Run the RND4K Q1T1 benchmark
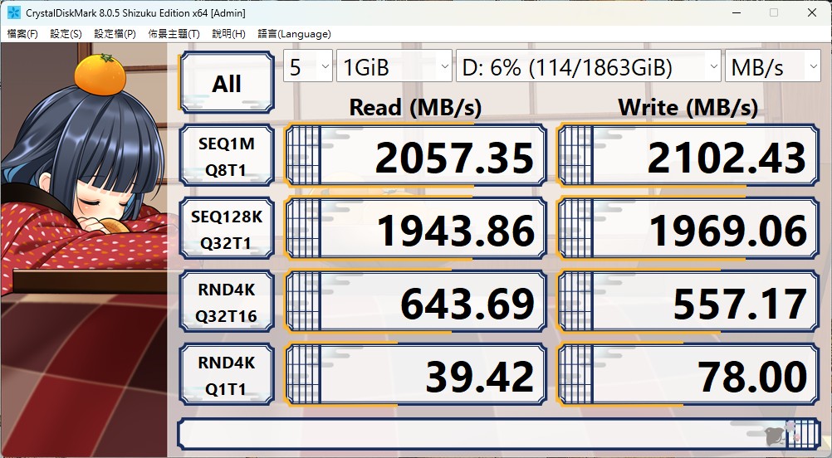The height and width of the screenshot is (458, 832). coord(226,376)
